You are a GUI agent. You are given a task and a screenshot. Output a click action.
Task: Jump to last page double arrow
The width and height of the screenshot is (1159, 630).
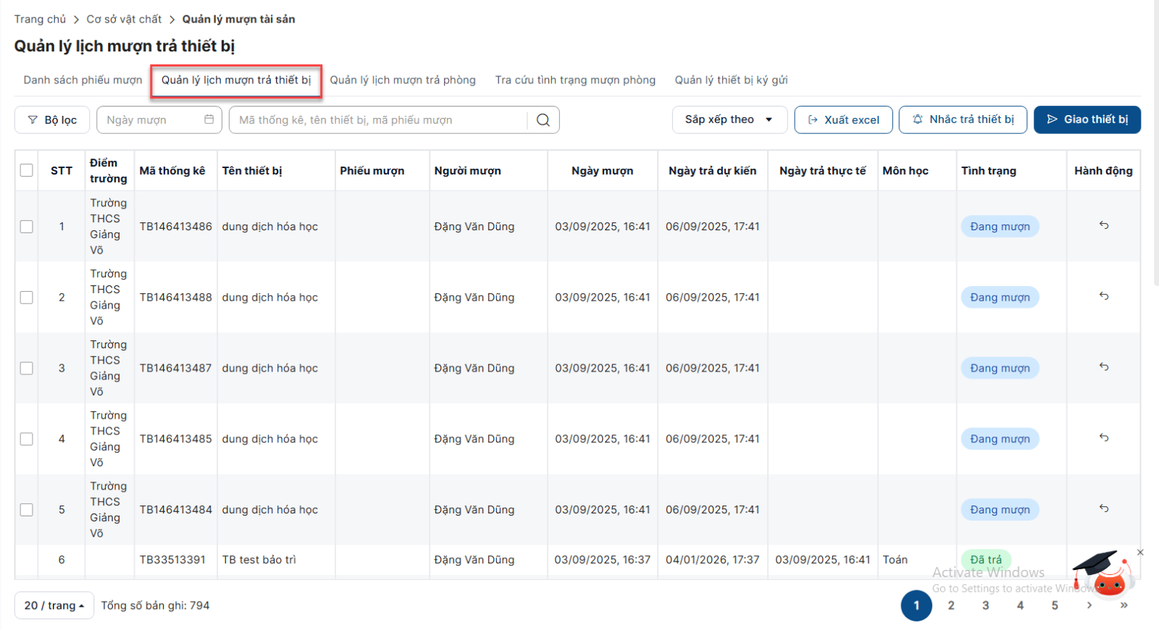point(1124,605)
